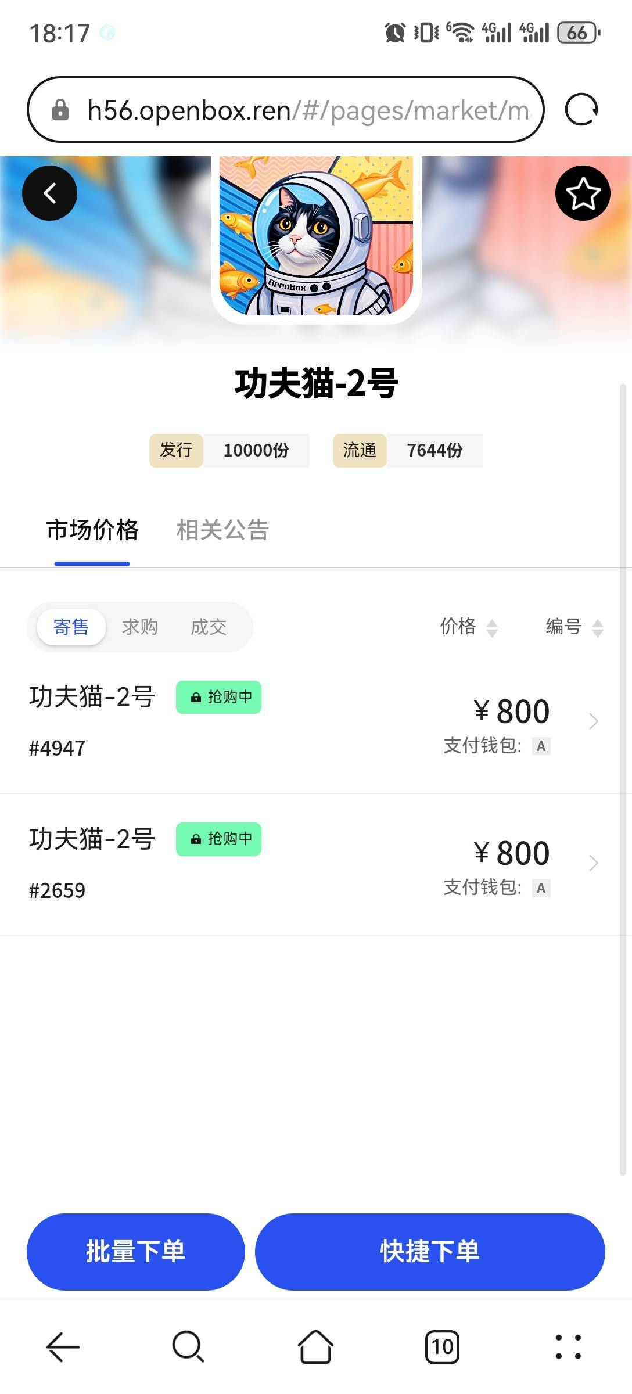Switch to the 成交 filter option
Image resolution: width=632 pixels, height=1394 pixels.
click(209, 627)
